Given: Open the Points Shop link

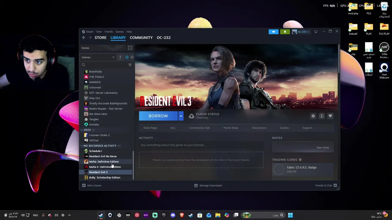Looking at the screenshot, I should point(231,128).
